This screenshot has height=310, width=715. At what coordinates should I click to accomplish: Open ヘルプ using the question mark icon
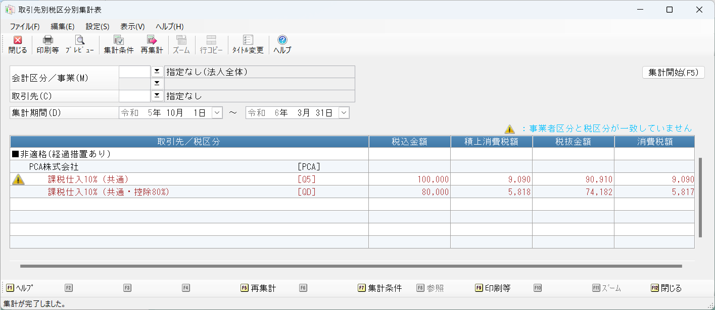pos(282,44)
